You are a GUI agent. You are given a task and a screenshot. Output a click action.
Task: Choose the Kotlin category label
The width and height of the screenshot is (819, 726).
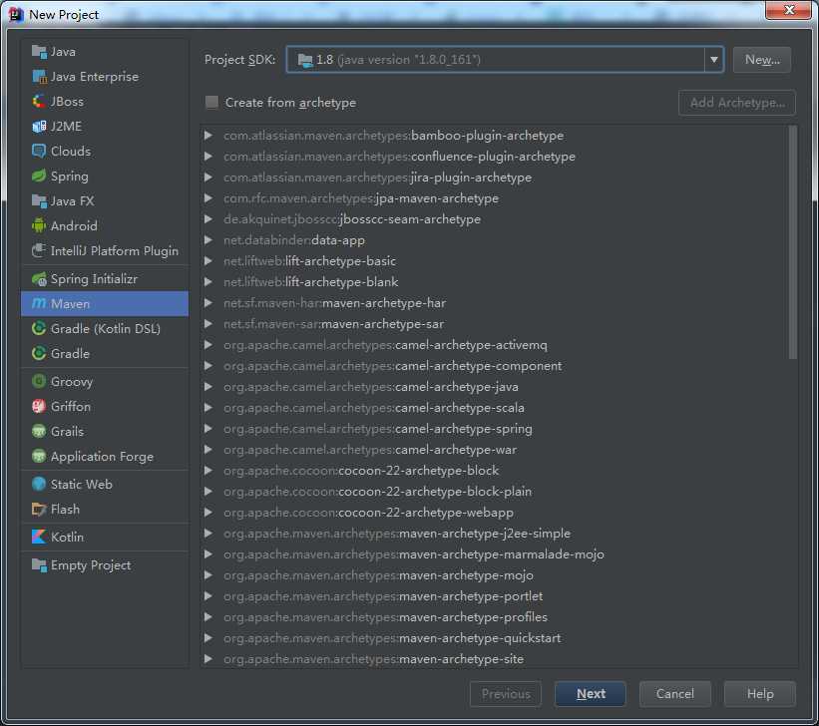[x=67, y=537]
